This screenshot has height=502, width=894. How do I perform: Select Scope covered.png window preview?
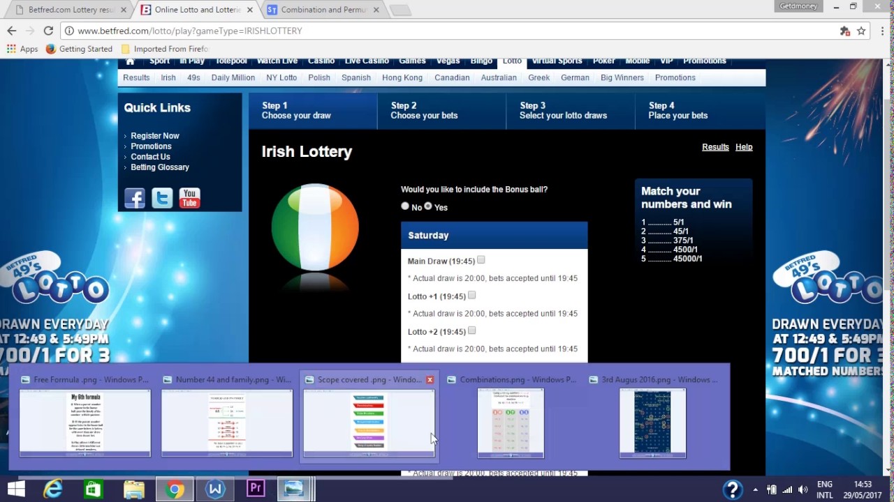369,416
